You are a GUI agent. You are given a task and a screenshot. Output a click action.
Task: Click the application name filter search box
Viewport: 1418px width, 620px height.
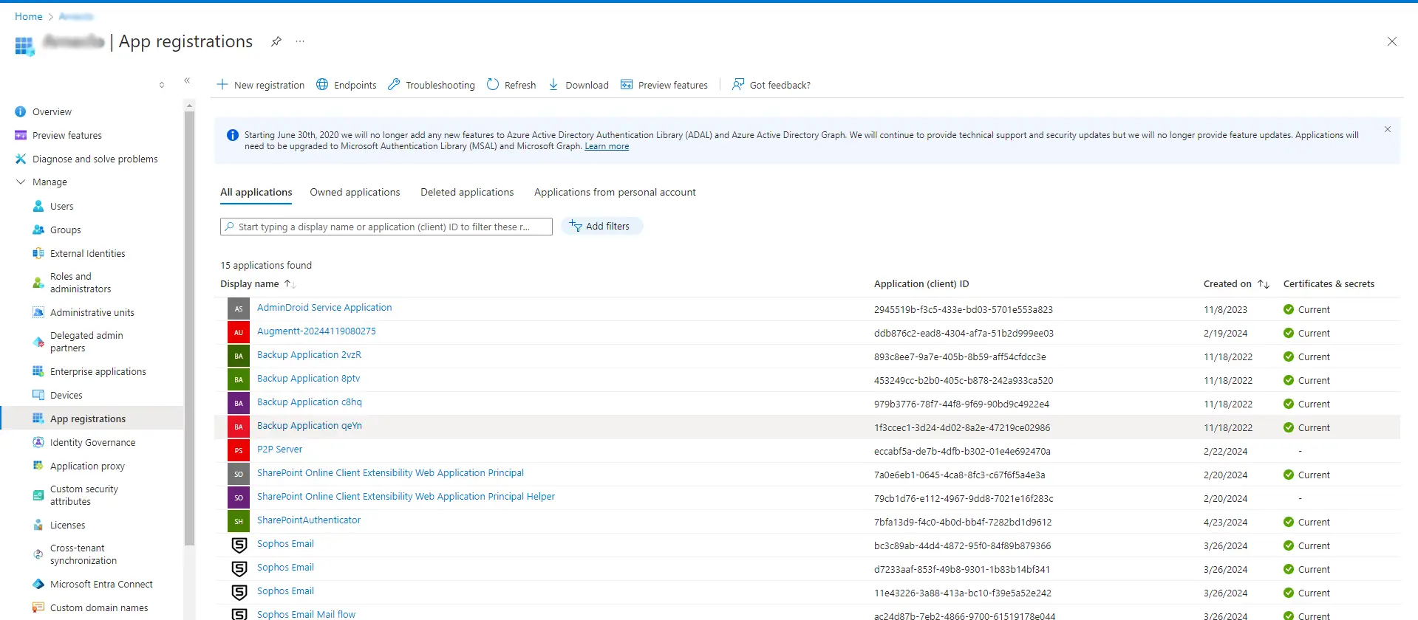click(386, 227)
